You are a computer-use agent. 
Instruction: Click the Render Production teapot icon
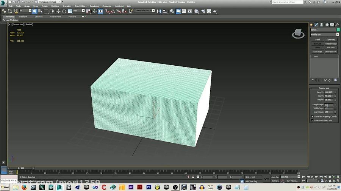point(215,11)
